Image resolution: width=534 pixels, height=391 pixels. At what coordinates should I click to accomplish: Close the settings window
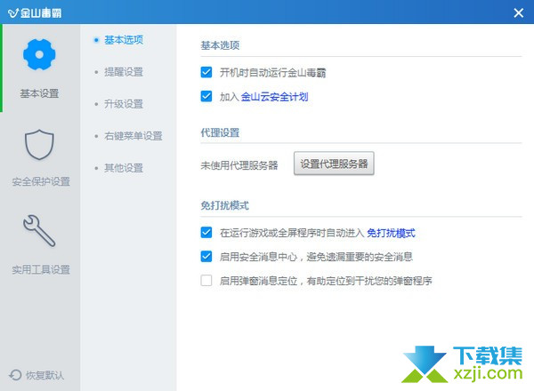point(518,13)
